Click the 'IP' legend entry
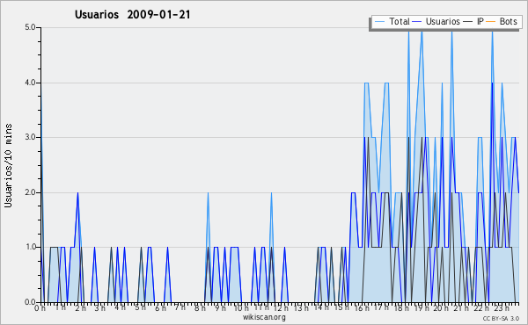The width and height of the screenshot is (528, 325). (473, 22)
